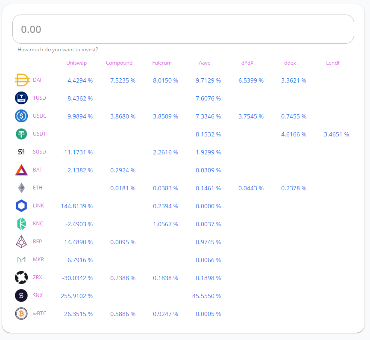Click the ETH token label

pos(38,188)
